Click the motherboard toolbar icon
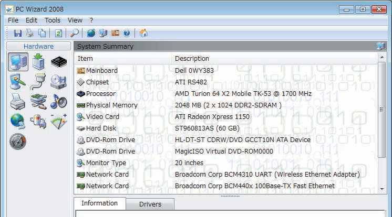This screenshot has width=392, height=217. coord(115,33)
